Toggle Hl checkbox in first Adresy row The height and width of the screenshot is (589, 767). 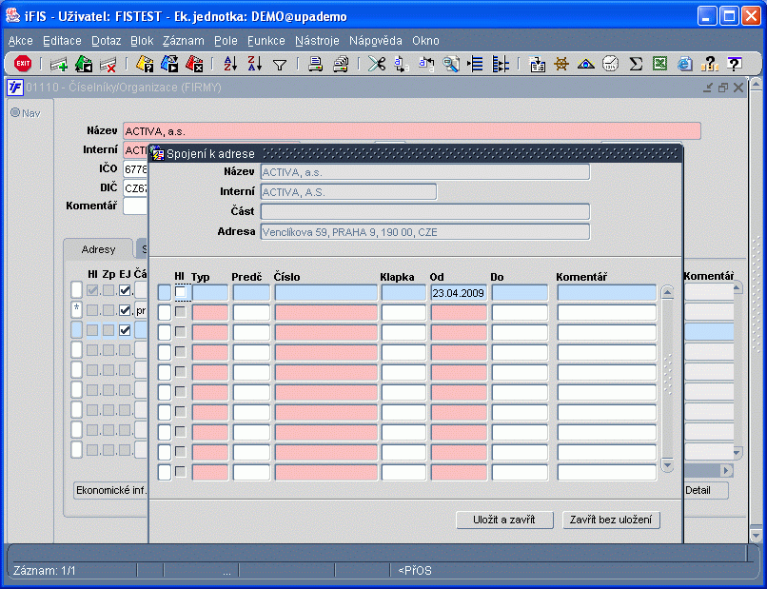pyautogui.click(x=92, y=290)
